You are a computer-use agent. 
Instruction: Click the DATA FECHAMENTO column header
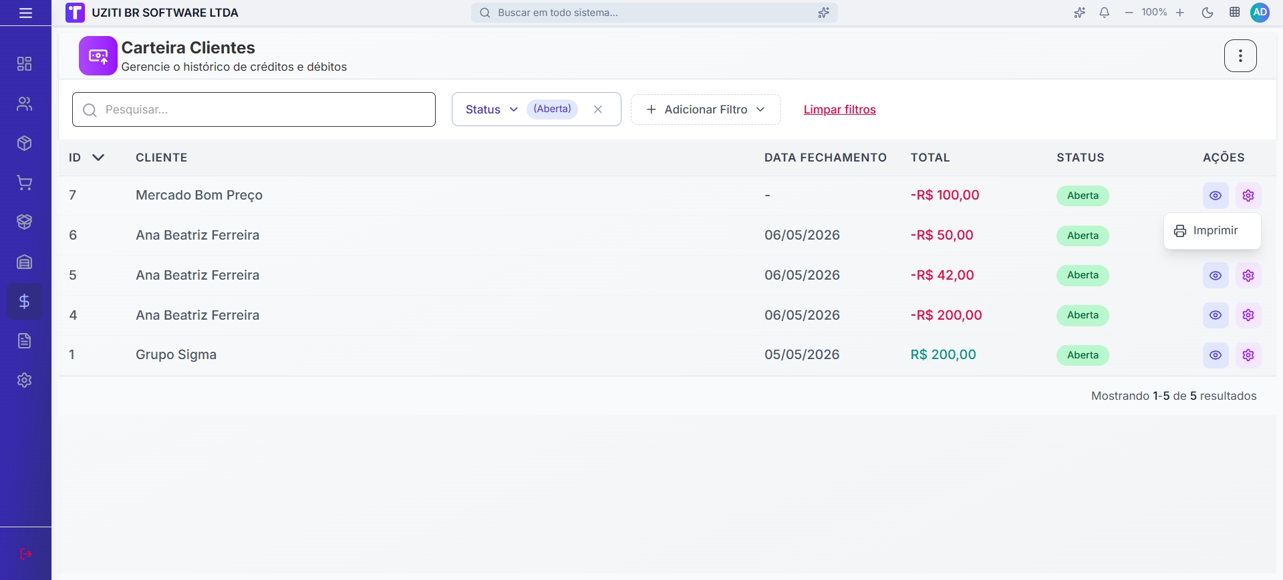(x=825, y=158)
